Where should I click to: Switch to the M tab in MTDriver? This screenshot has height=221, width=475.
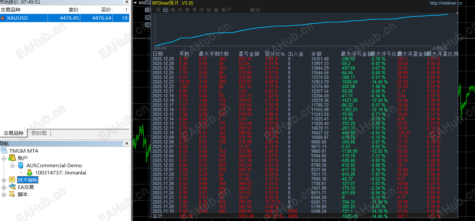[x=209, y=10]
